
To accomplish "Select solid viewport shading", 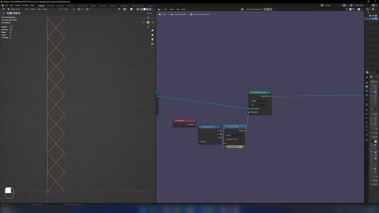I will 144,9.
